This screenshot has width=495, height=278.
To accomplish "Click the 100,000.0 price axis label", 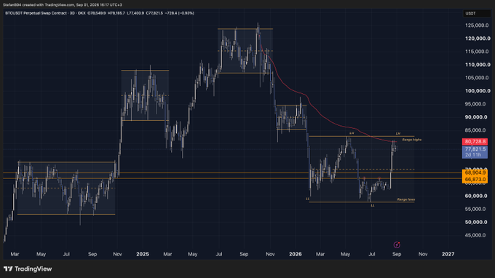I will (x=478, y=91).
